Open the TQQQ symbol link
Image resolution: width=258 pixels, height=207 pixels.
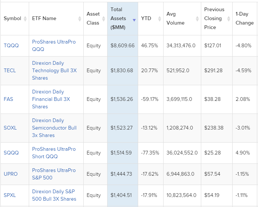point(11,45)
